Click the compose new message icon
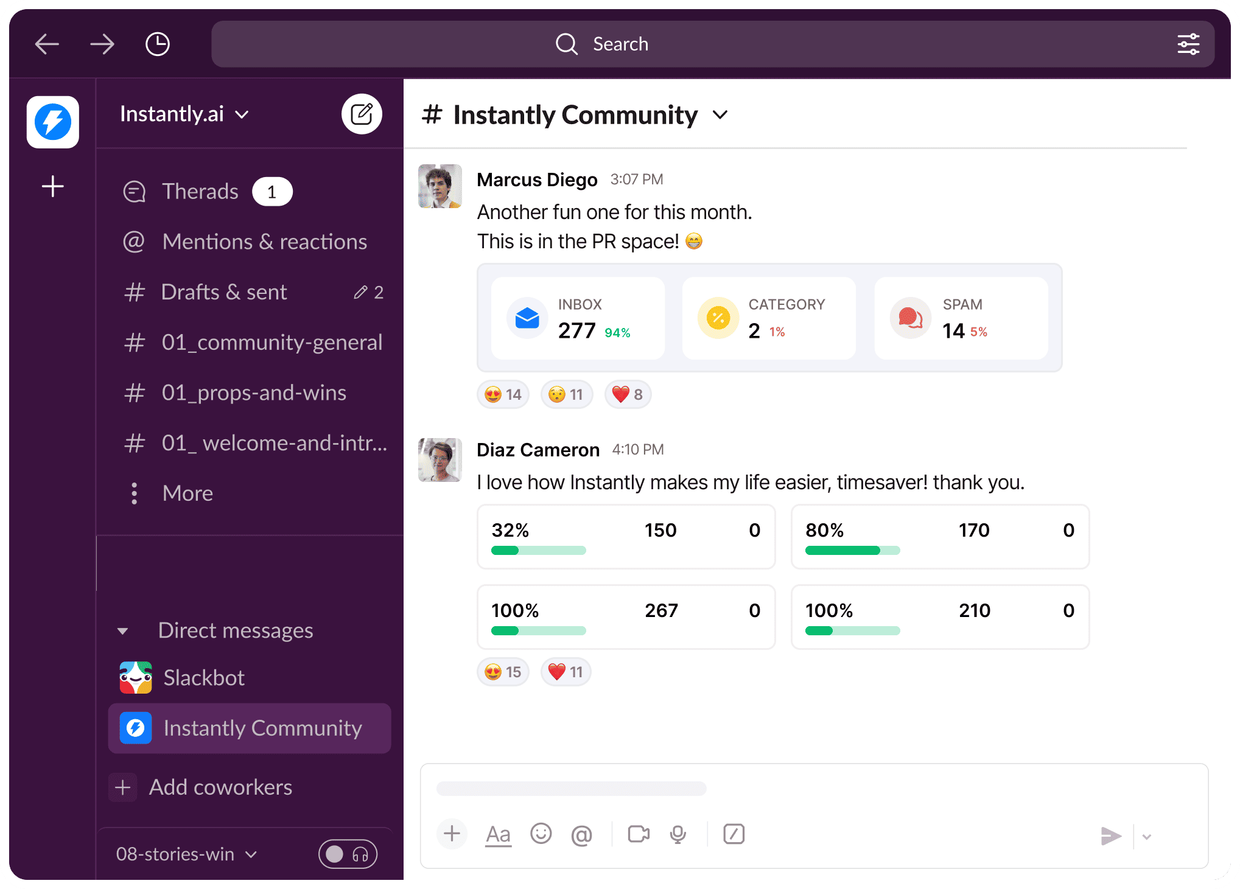The width and height of the screenshot is (1240, 889). click(362, 114)
